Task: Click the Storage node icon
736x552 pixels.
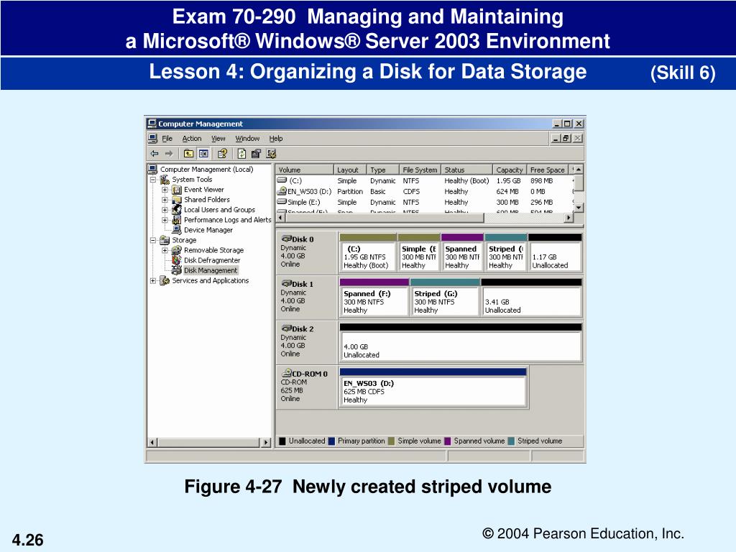Action: [165, 240]
